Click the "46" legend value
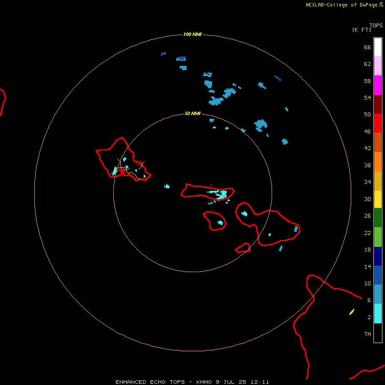 367,132
